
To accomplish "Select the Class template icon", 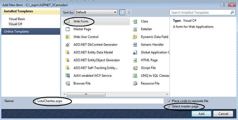I will [x=135, y=21].
